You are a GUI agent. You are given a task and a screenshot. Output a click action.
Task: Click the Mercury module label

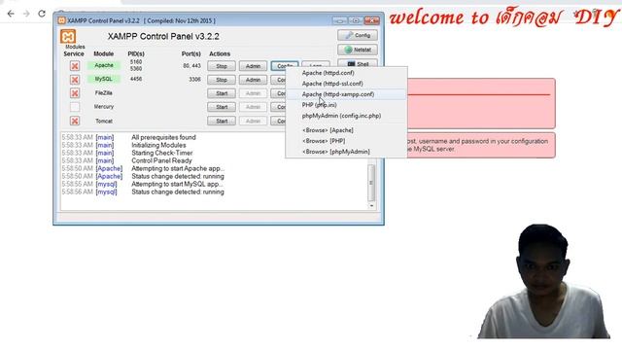(x=104, y=107)
